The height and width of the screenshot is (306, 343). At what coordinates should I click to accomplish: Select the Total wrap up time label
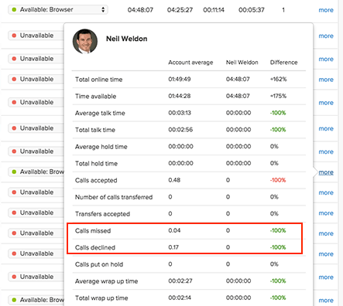[x=101, y=298]
